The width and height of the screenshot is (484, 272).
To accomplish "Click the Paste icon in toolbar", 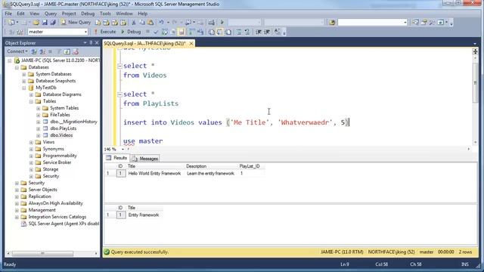I will click(x=150, y=22).
